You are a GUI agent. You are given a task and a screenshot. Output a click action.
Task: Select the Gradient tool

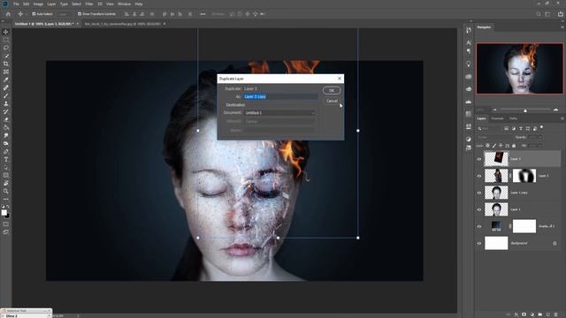coord(6,127)
